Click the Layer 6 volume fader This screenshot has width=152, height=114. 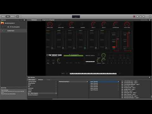click(107, 48)
